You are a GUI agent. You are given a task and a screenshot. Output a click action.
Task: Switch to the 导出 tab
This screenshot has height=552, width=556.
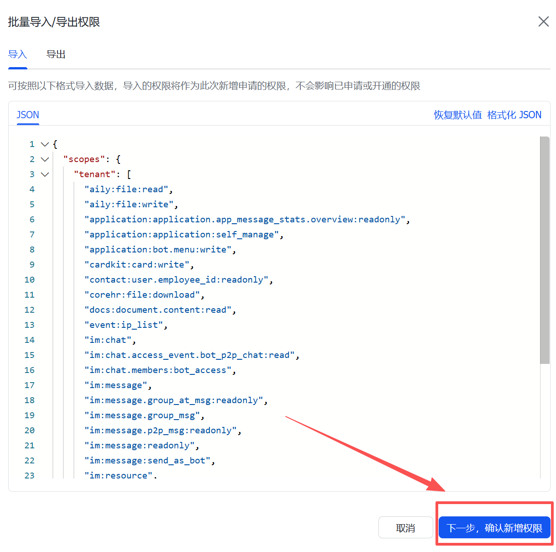pyautogui.click(x=56, y=54)
